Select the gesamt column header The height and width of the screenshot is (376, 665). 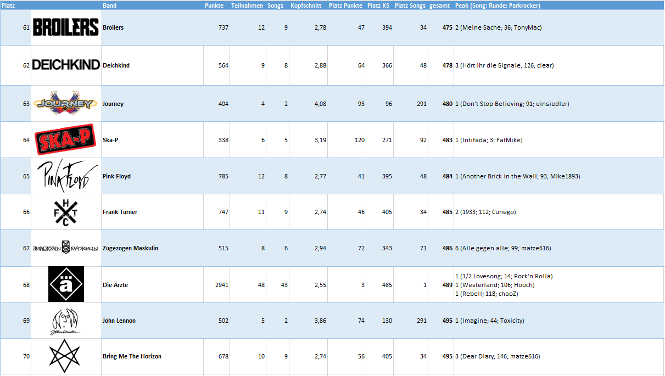click(440, 5)
